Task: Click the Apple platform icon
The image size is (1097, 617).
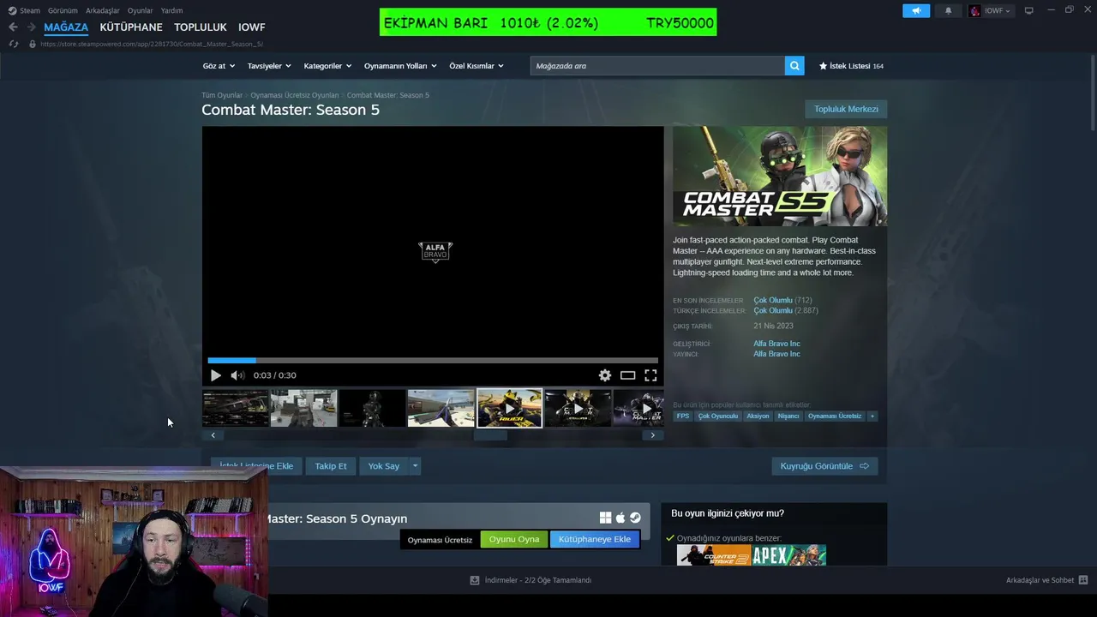Action: click(620, 518)
